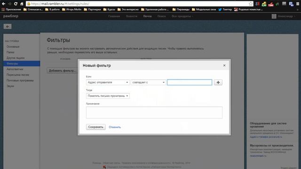
Task: Open the browser home page icon
Action: [22, 4]
